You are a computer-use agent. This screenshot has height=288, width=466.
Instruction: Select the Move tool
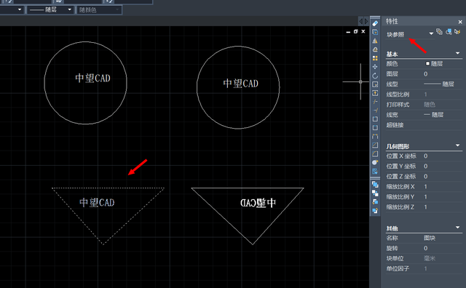click(375, 67)
